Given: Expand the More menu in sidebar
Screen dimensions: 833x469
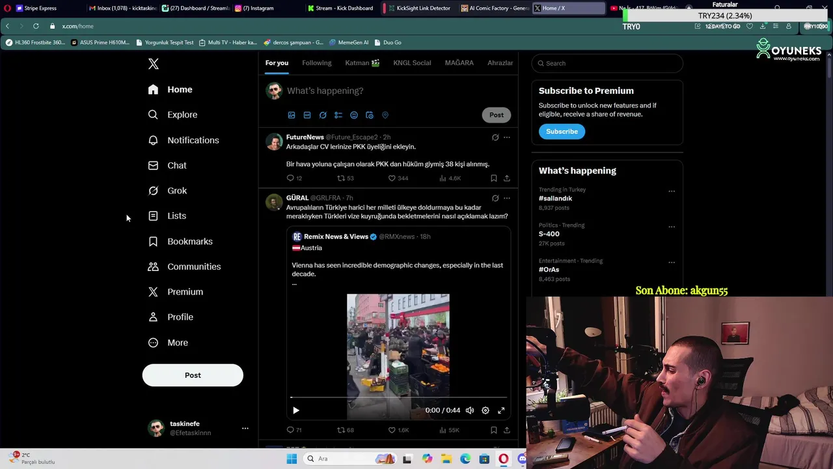Looking at the screenshot, I should click(x=169, y=343).
